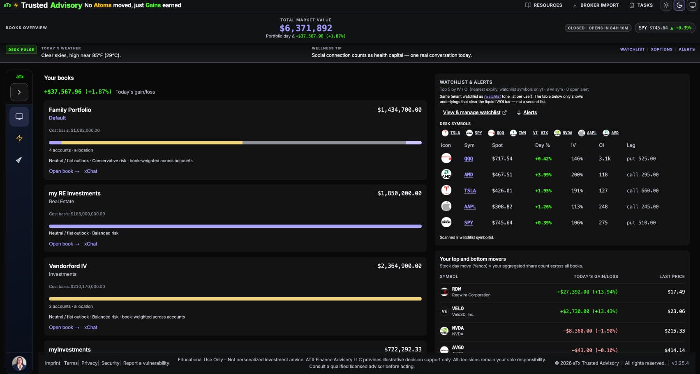Image resolution: width=700 pixels, height=374 pixels.
Task: Click QQQ icon in watchlist table
Action: 446,158
